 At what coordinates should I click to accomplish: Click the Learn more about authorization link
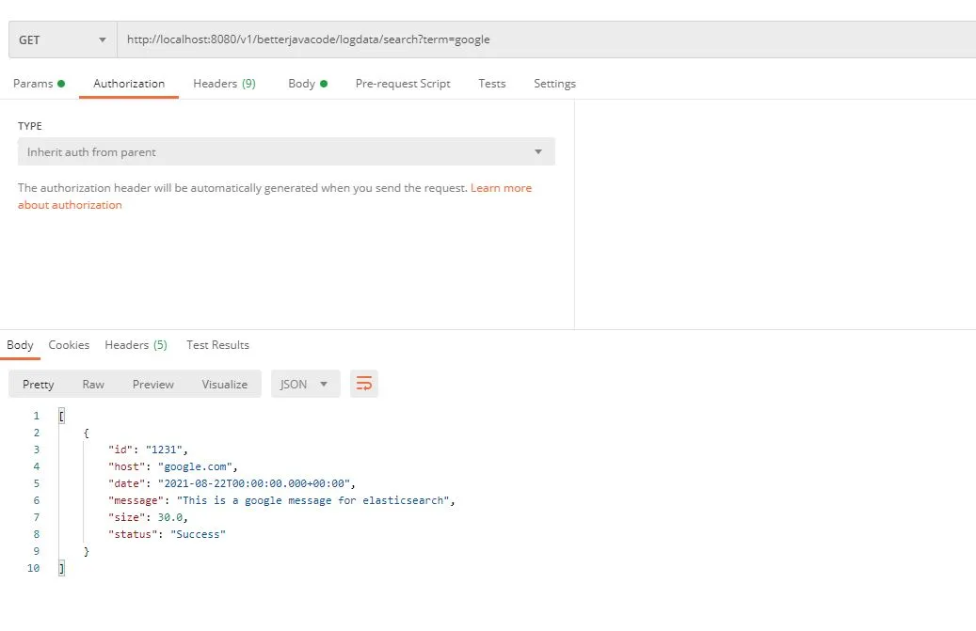point(502,187)
